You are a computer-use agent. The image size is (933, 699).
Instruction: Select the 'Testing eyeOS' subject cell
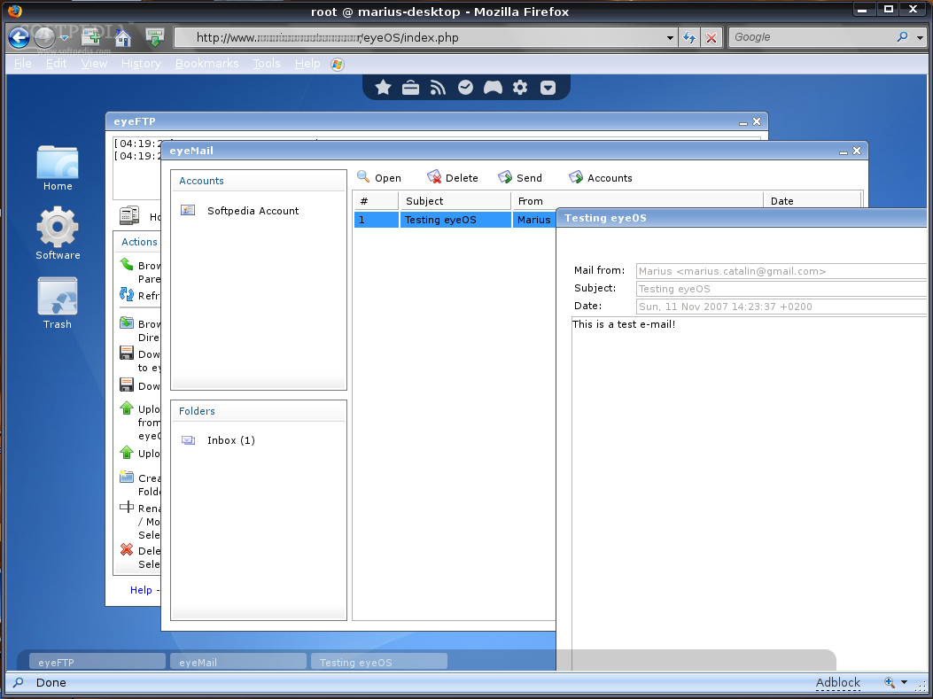click(455, 220)
